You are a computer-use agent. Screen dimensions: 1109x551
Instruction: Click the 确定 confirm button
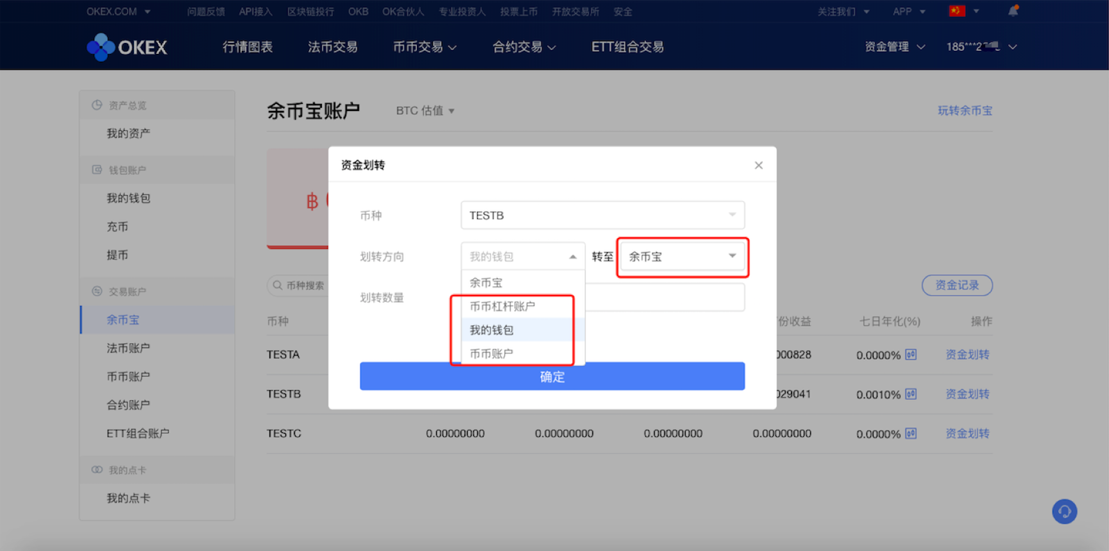click(x=552, y=377)
